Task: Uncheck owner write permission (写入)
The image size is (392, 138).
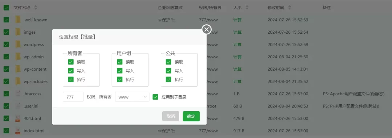Action: point(71,71)
